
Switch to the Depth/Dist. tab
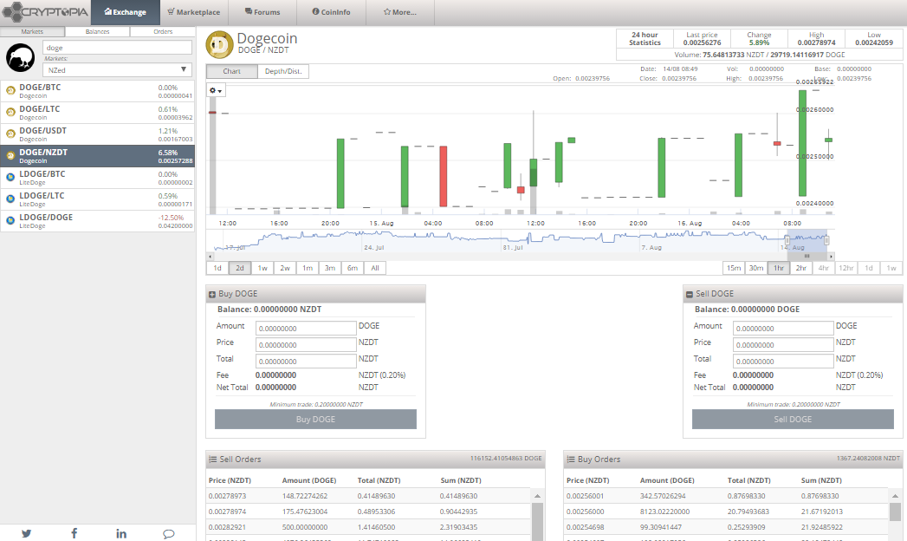pos(283,71)
